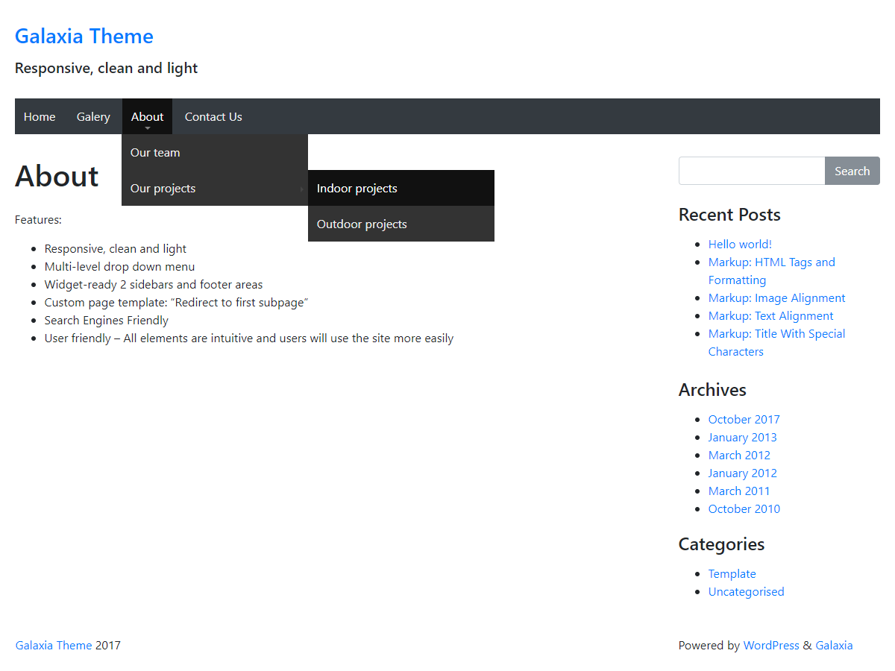This screenshot has height=671, width=895.
Task: Read Markup: Text Alignment post
Action: click(770, 315)
